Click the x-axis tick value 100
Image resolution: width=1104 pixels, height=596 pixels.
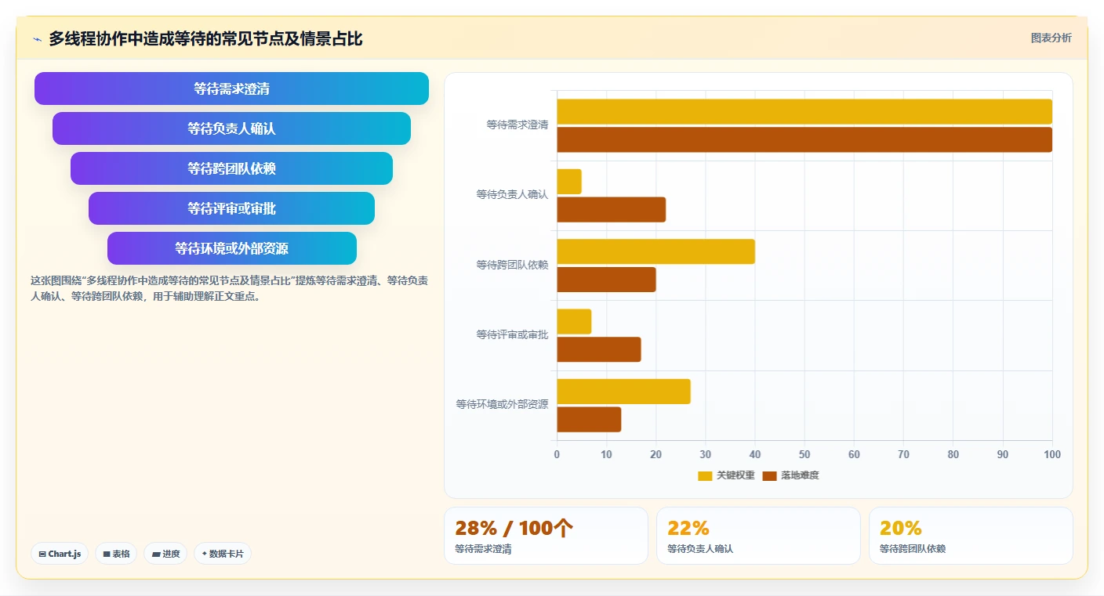(1052, 454)
